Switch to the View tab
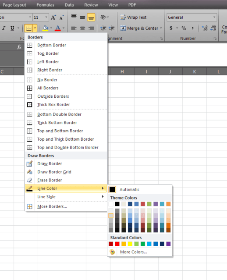The width and height of the screenshot is (227, 280). coord(113,5)
